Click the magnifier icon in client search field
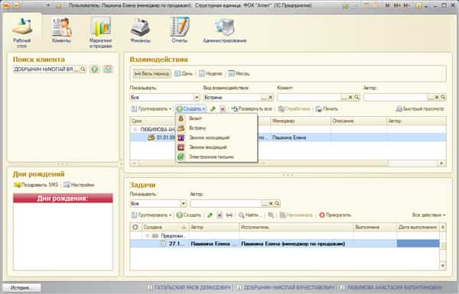Screen dimensions: 459x294 (83, 69)
